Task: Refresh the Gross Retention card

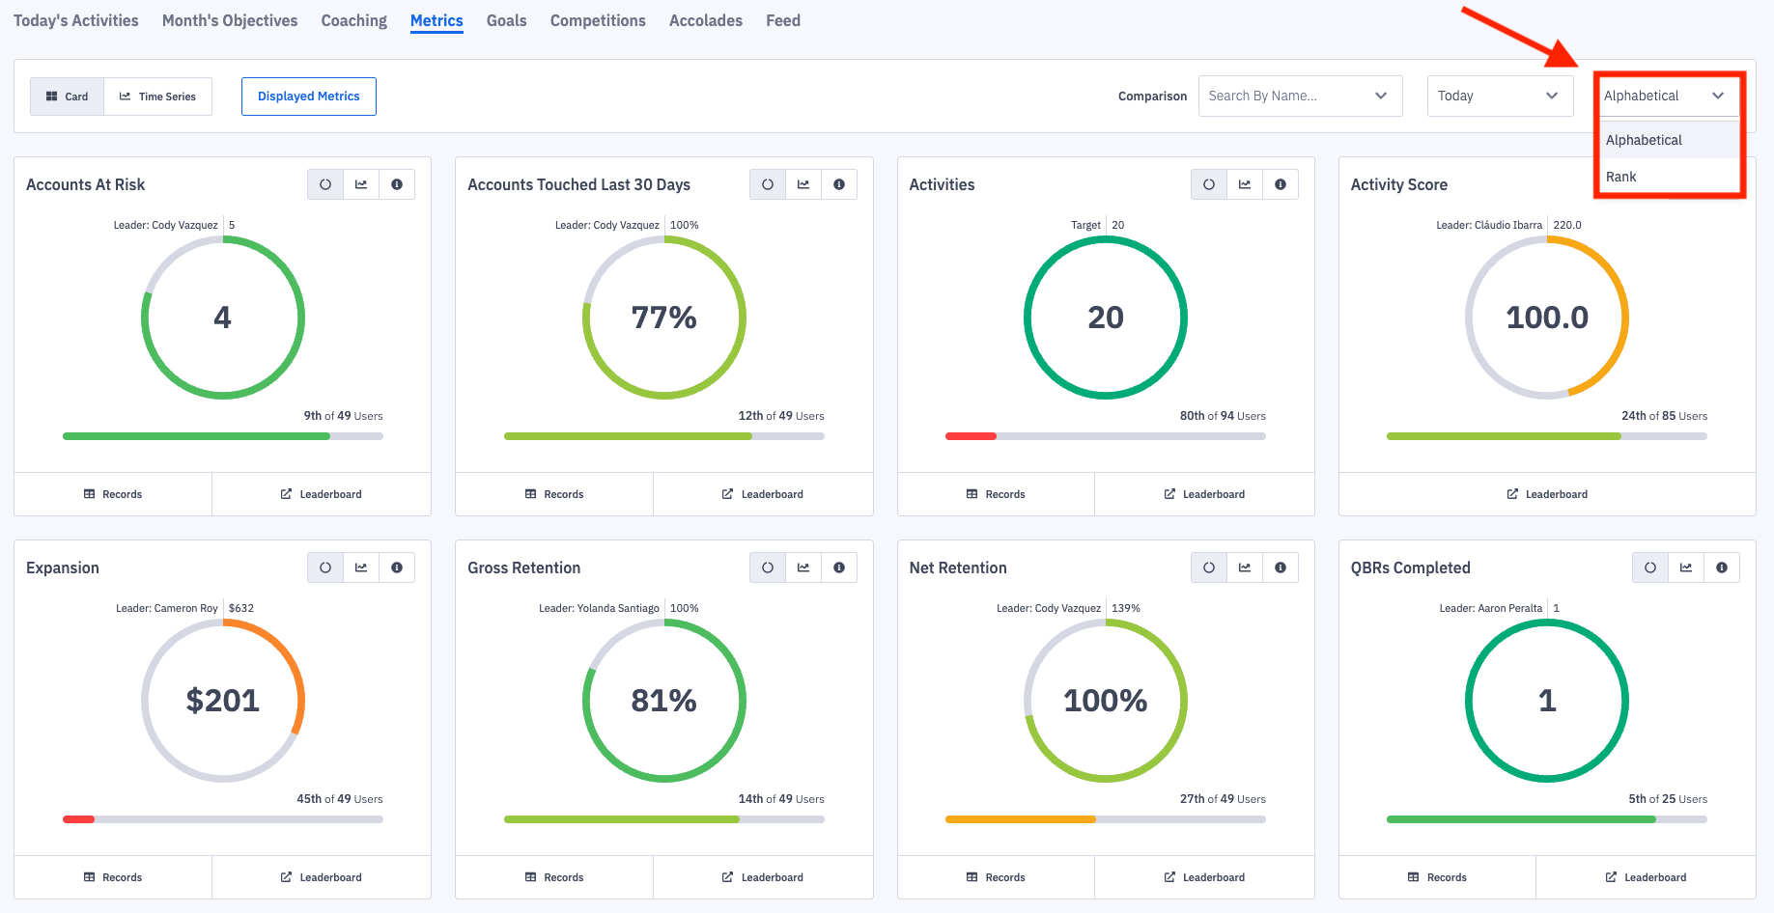Action: 768,567
